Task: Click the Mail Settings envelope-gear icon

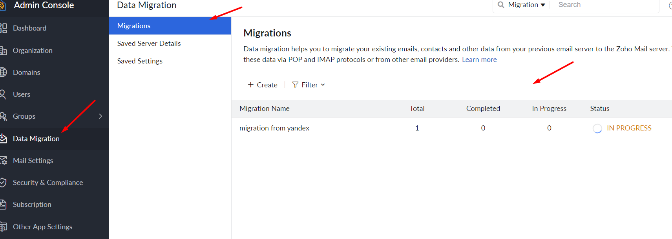Action: tap(3, 161)
